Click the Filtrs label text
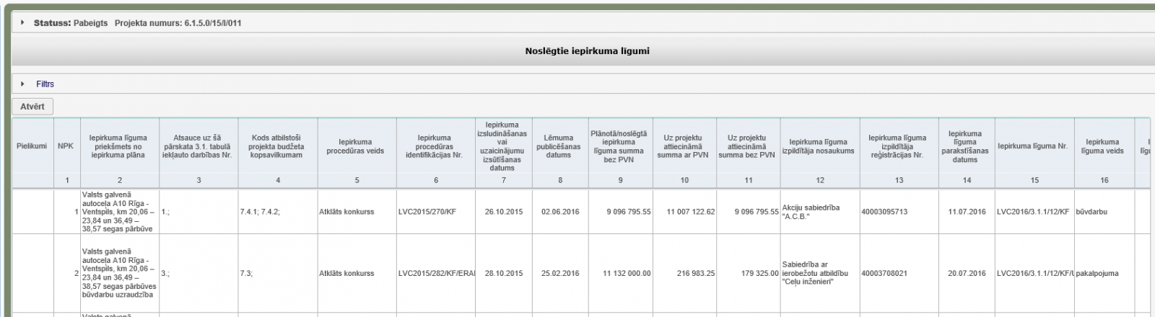The width and height of the screenshot is (1155, 317). point(45,84)
